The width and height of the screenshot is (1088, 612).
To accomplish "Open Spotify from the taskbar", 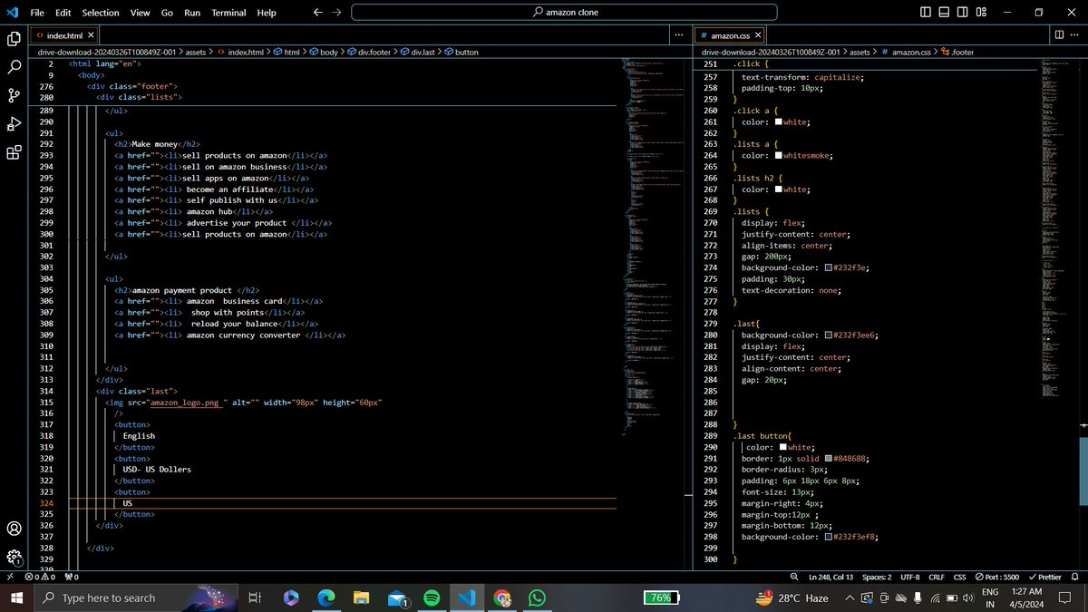I will click(x=432, y=598).
